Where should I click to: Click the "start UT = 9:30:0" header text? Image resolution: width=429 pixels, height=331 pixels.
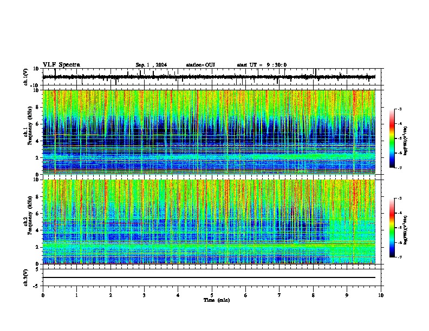262,65
